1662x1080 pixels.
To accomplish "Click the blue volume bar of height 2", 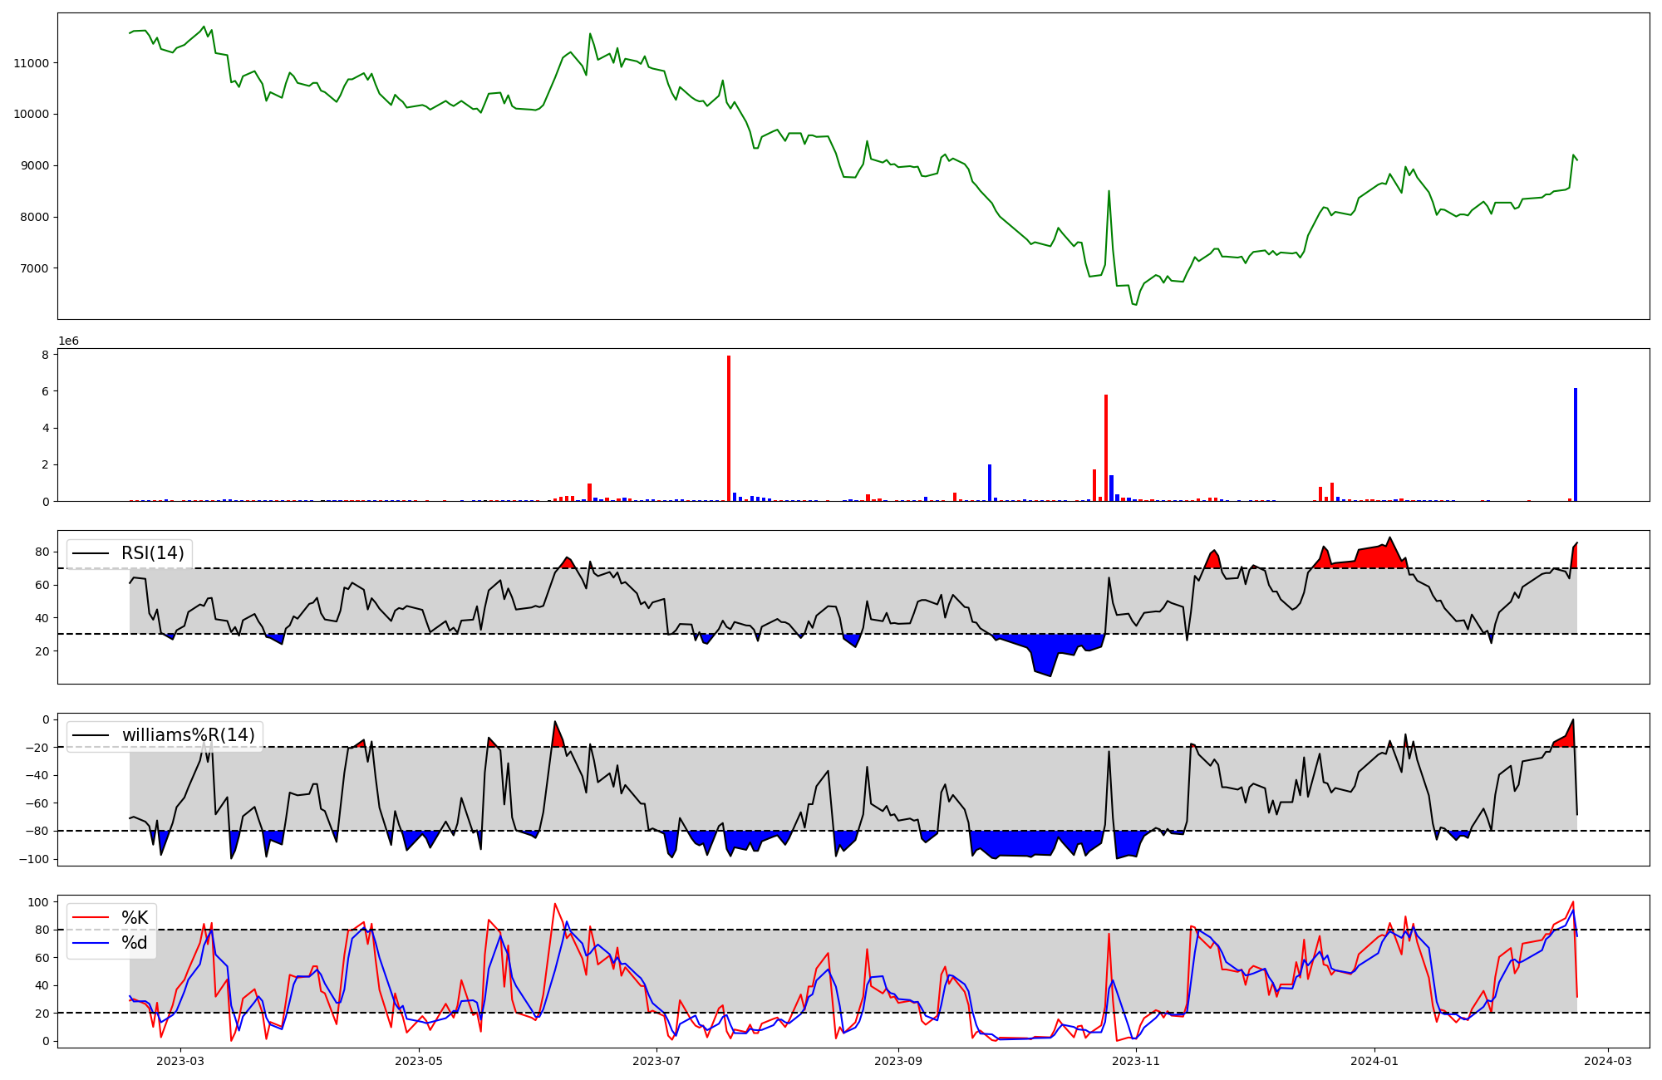I will (990, 484).
